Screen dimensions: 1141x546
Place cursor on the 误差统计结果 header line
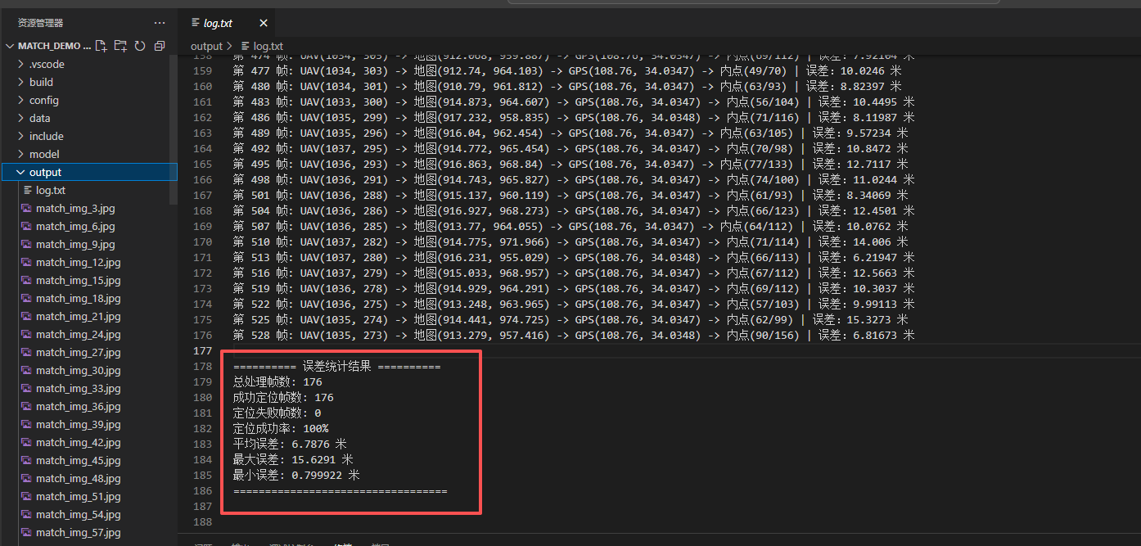pos(337,366)
